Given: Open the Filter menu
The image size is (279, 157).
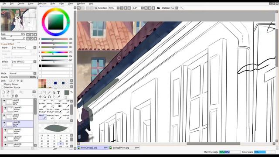Looking at the screenshot, I should click(61, 3).
